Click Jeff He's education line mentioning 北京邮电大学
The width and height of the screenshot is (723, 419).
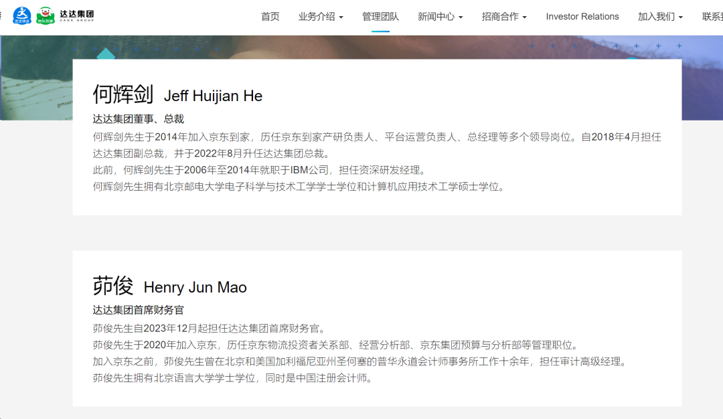(299, 187)
